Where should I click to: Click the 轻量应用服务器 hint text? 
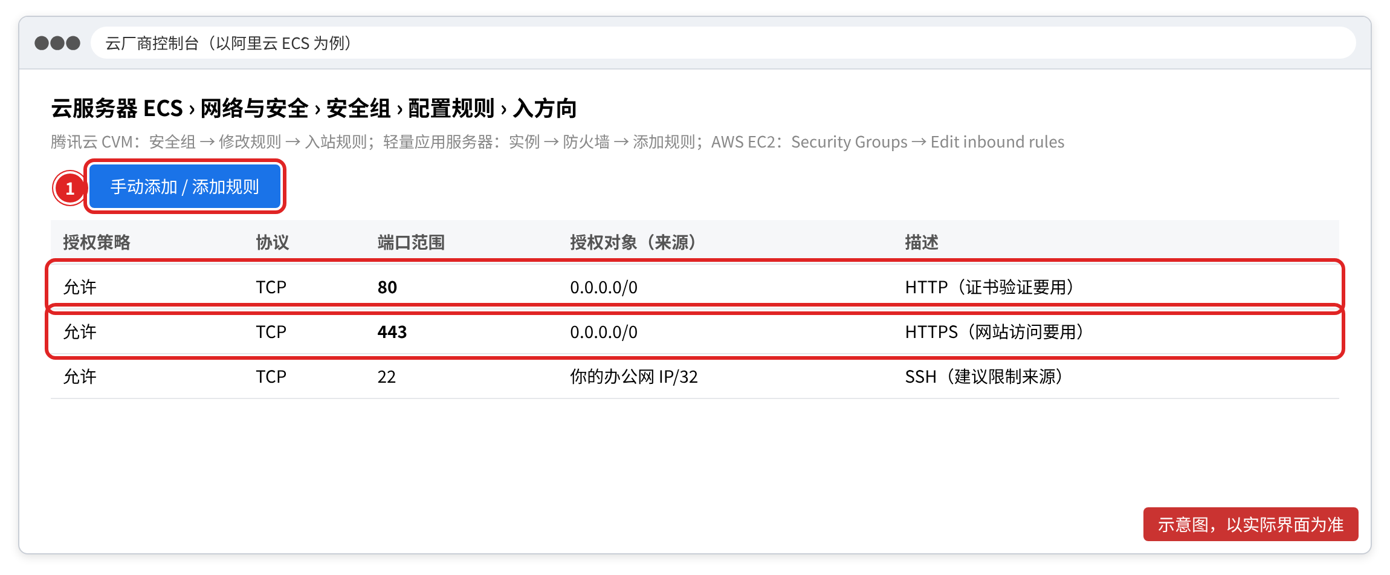438,142
